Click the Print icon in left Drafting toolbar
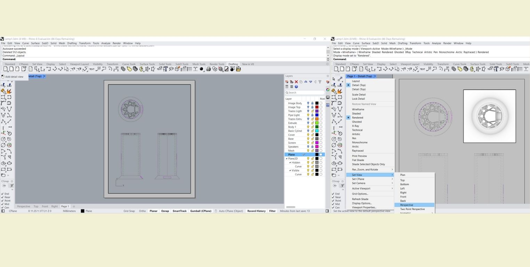The width and height of the screenshot is (530, 267). tap(209, 69)
